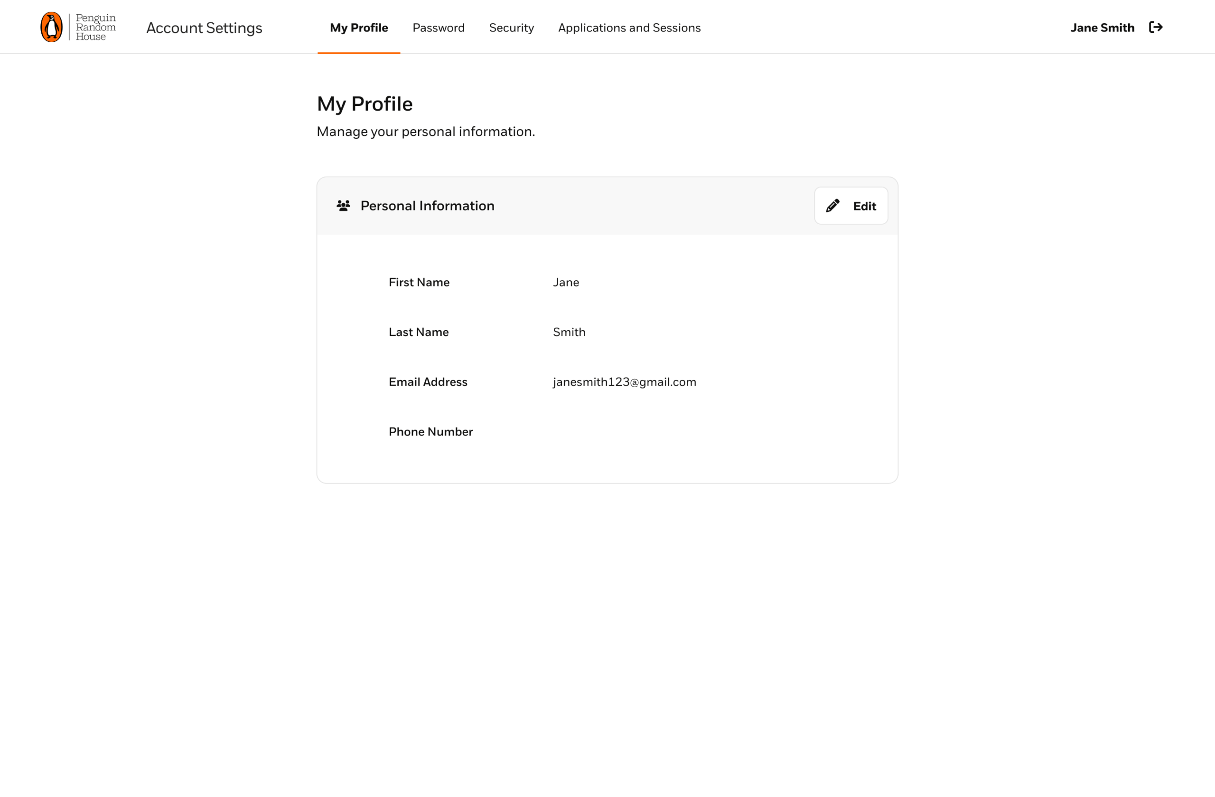This screenshot has width=1215, height=797.
Task: Click the Personal Information section header
Action: [x=427, y=206]
